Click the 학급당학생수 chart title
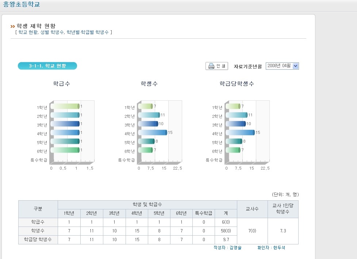This screenshot has height=259, width=357. 237,84
